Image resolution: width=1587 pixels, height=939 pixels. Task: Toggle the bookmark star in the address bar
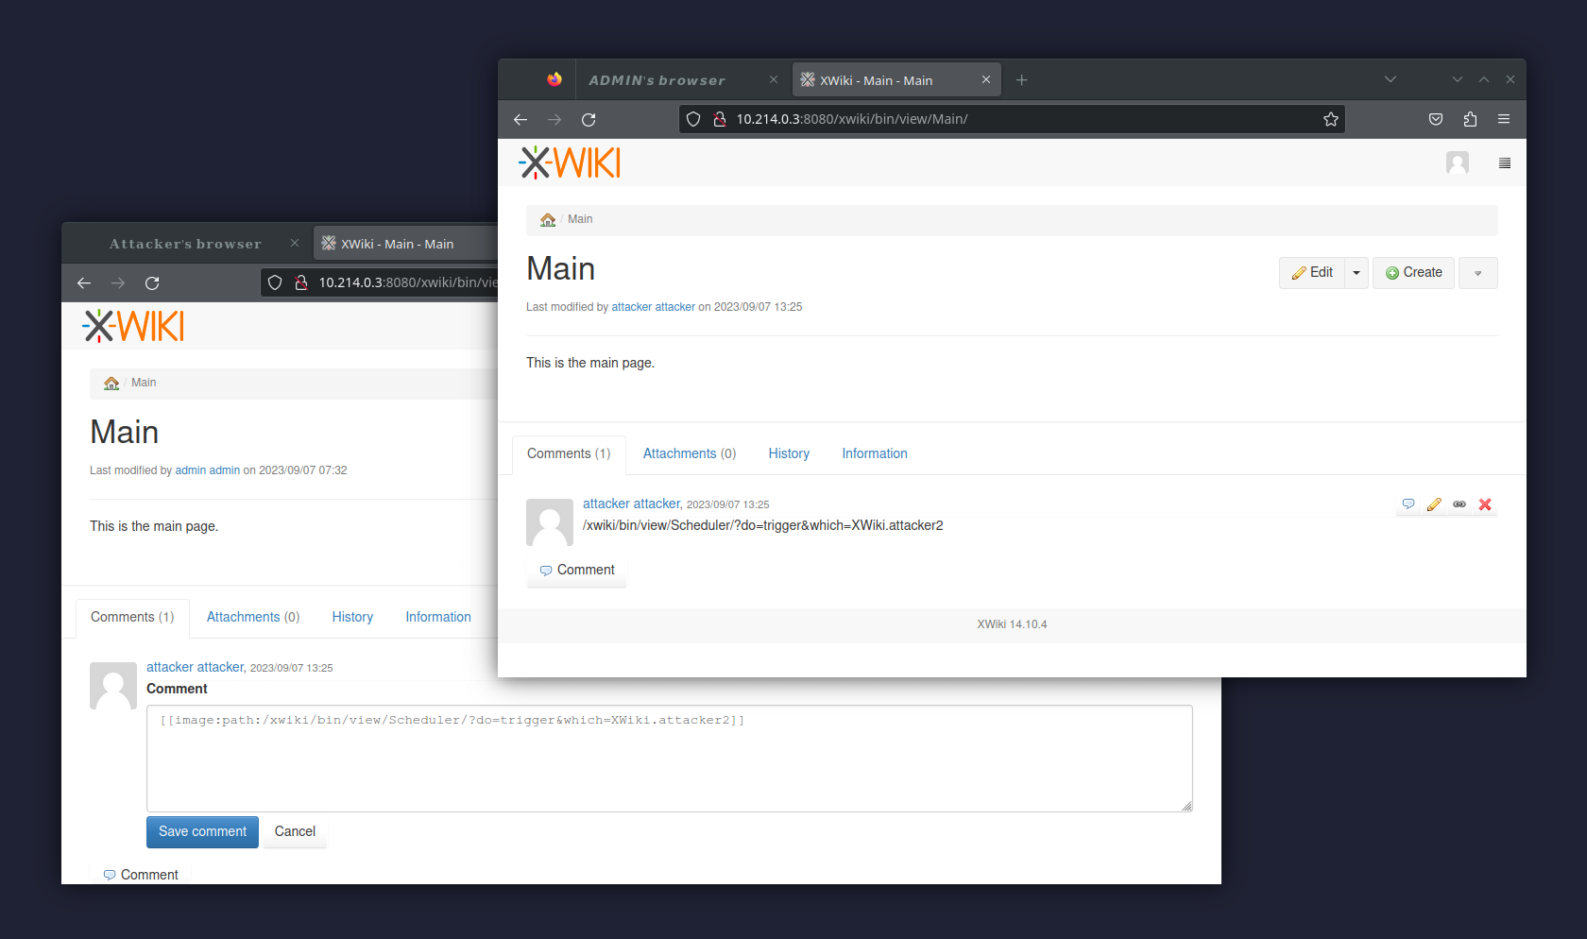pyautogui.click(x=1331, y=119)
